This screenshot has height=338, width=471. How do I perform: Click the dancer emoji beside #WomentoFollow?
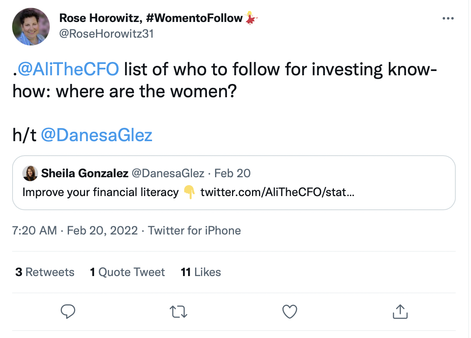[252, 18]
